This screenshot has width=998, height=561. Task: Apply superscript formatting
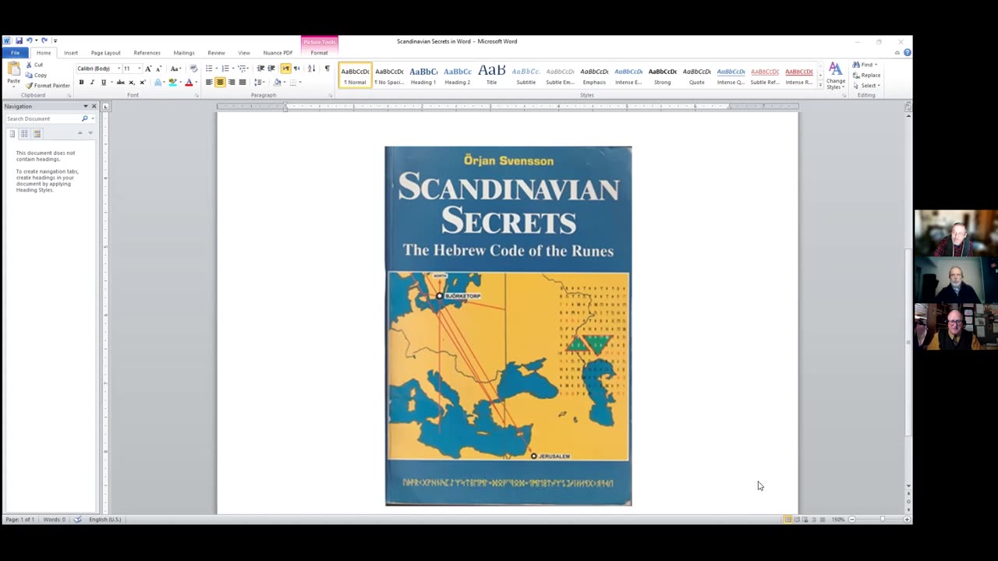tap(142, 82)
